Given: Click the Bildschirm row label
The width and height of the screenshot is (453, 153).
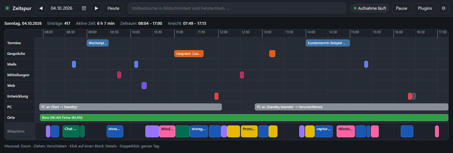Looking at the screenshot, I should point(16,131).
